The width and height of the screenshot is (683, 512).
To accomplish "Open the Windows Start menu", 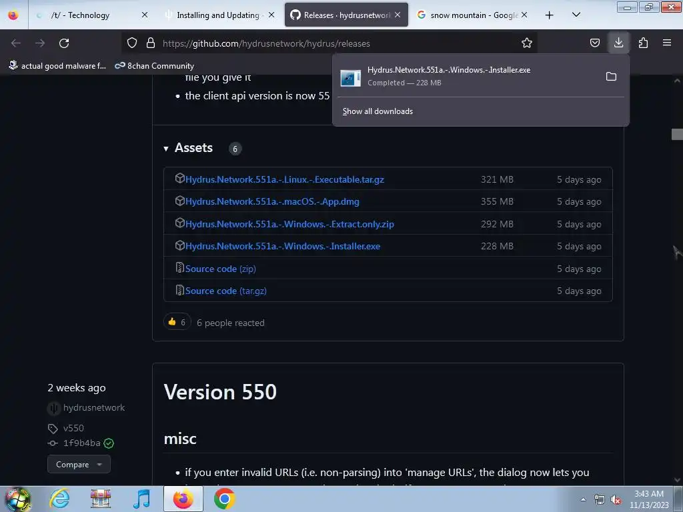I will 17,499.
